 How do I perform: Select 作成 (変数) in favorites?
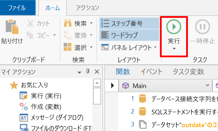(46, 107)
